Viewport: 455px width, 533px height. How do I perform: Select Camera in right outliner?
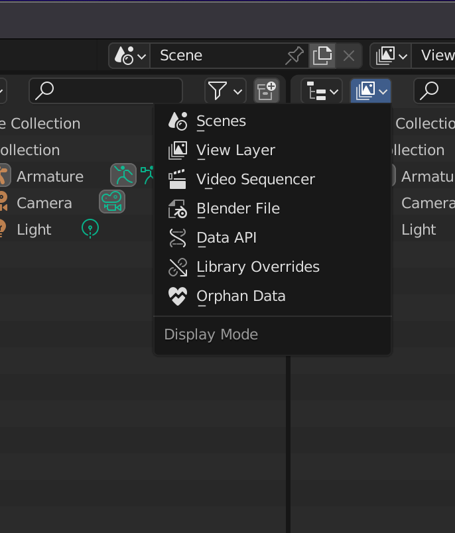pyautogui.click(x=428, y=204)
